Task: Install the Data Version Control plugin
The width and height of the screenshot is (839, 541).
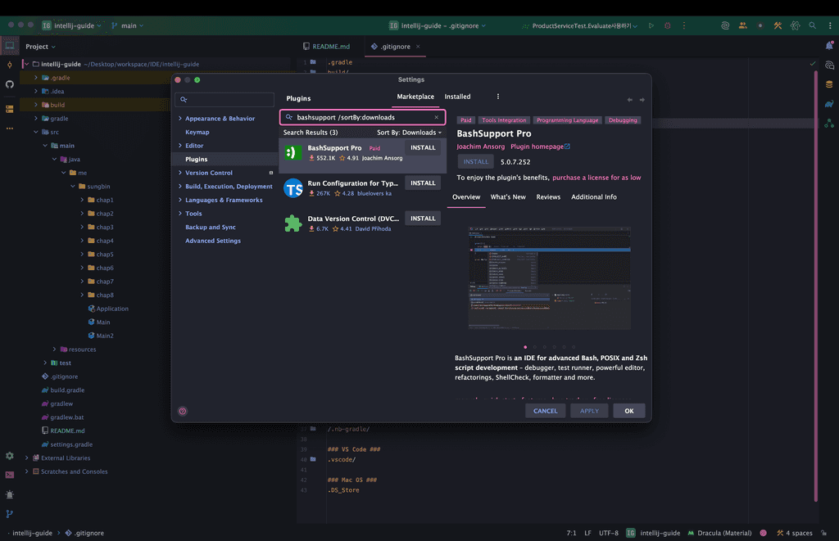Action: click(x=423, y=219)
